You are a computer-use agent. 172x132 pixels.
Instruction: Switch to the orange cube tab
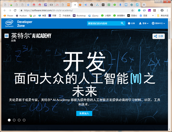pos(80,5)
